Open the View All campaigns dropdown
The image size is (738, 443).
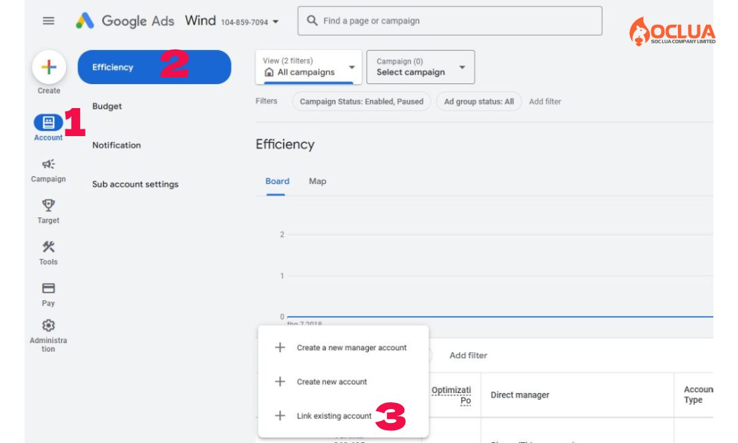[x=309, y=67]
